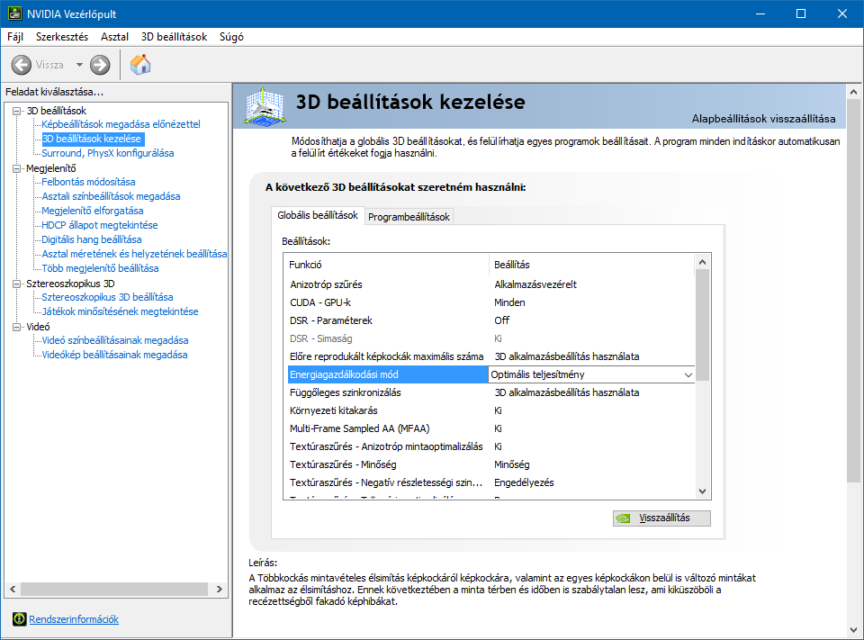Open the Súgó menu
The image size is (864, 640).
[x=231, y=37]
